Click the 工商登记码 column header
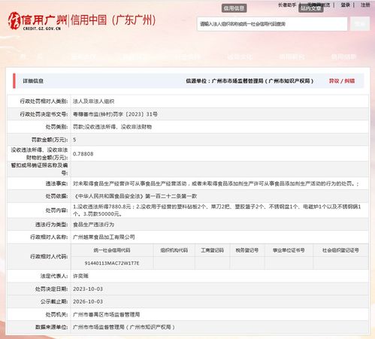 click(x=212, y=250)
